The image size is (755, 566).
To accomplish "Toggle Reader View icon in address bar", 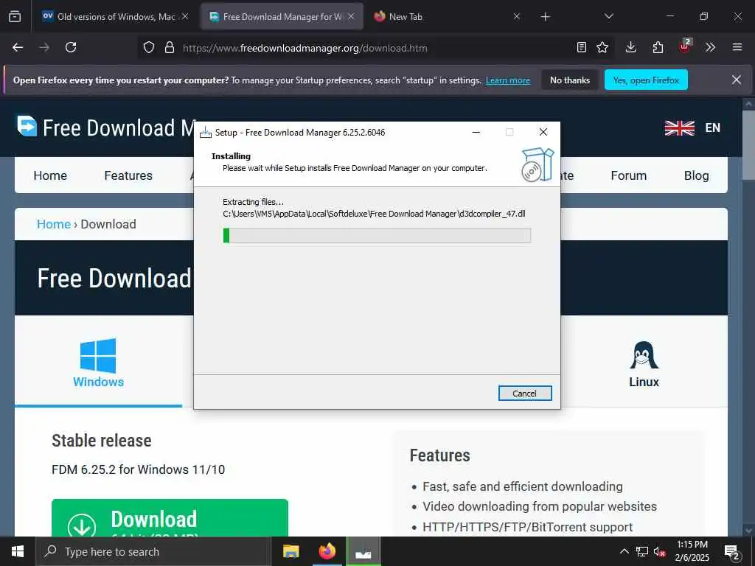I will [582, 47].
